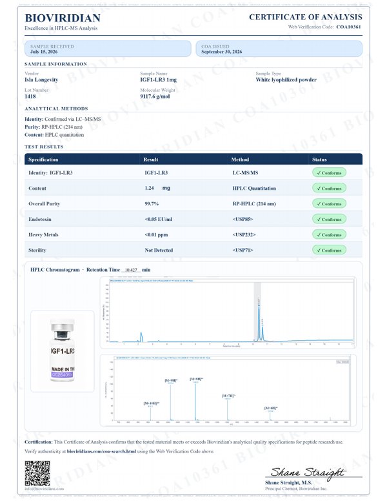Click the Conforms badge for Heavy Metals
The height and width of the screenshot is (501, 387).
click(x=329, y=234)
